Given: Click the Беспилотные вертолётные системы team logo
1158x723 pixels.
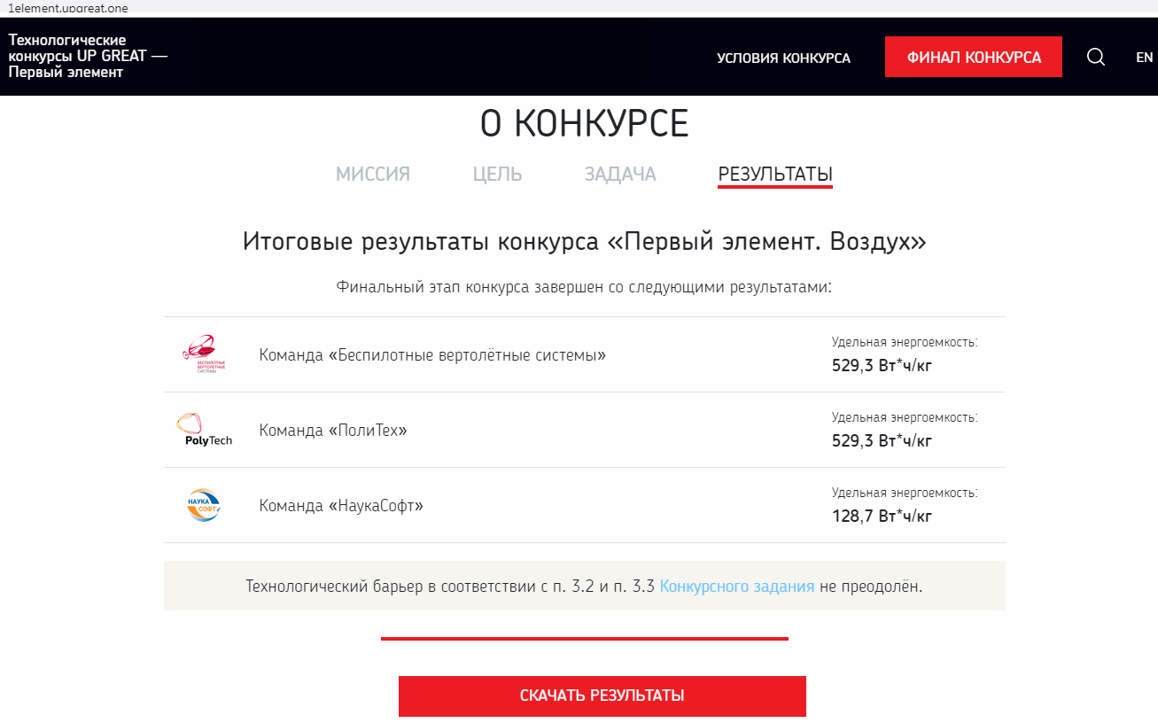Looking at the screenshot, I should (x=204, y=354).
